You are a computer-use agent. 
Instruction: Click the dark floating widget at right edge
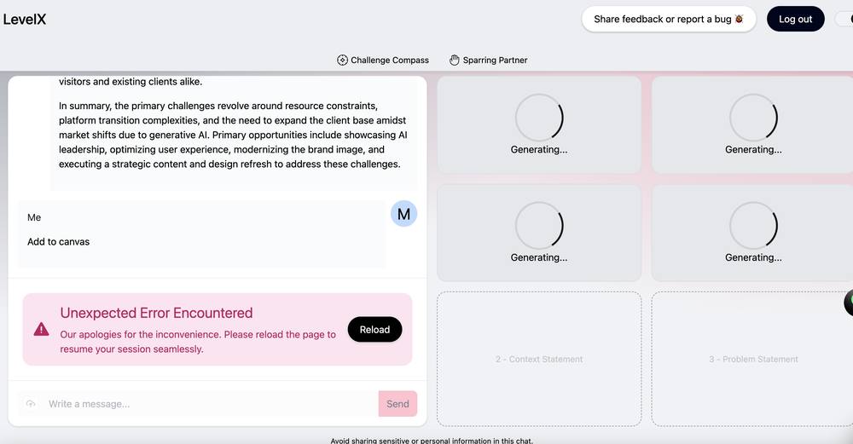point(848,303)
